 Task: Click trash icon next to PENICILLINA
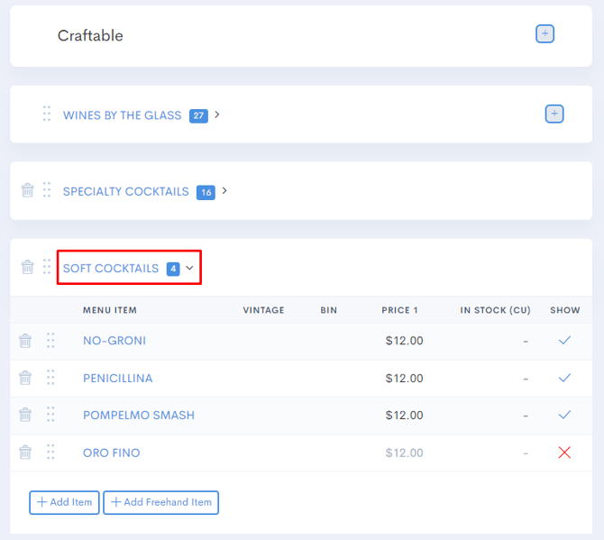click(25, 378)
